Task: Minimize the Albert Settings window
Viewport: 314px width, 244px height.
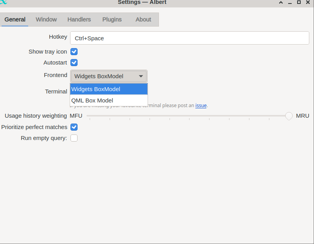Action: [289, 3]
